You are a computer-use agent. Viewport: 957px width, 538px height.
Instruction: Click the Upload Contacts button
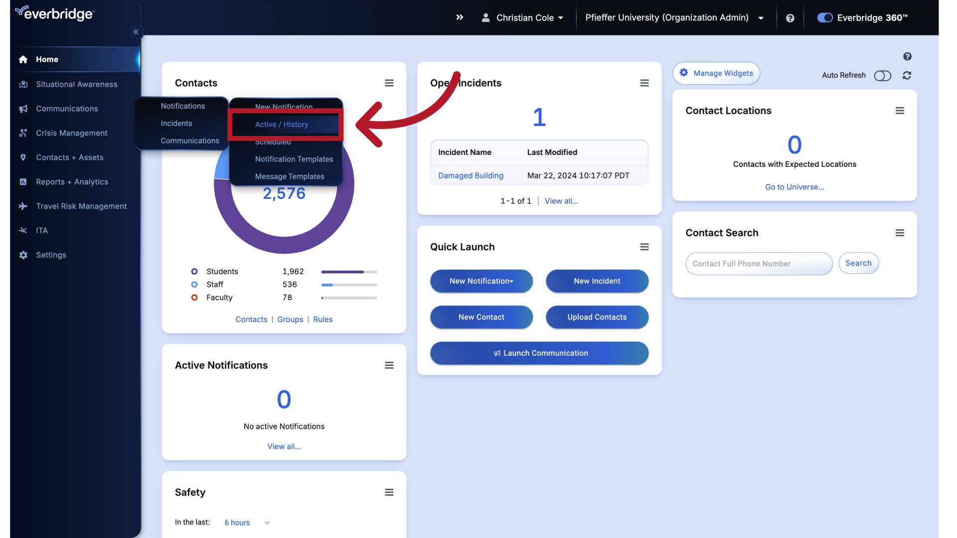pyautogui.click(x=597, y=317)
